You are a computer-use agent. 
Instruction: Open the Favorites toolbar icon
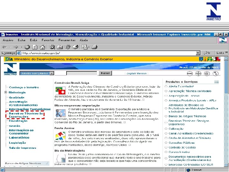[60, 47]
